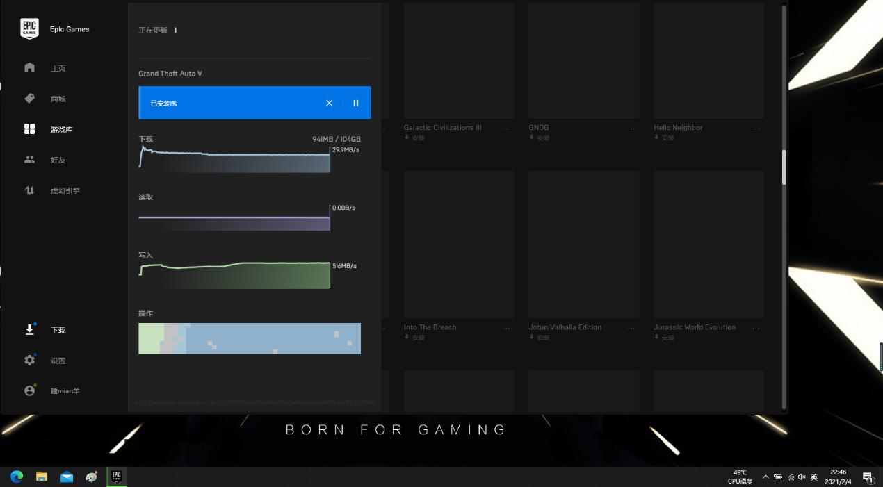The width and height of the screenshot is (883, 487).
Task: Unmute the speaker in the system tray
Action: click(x=802, y=477)
